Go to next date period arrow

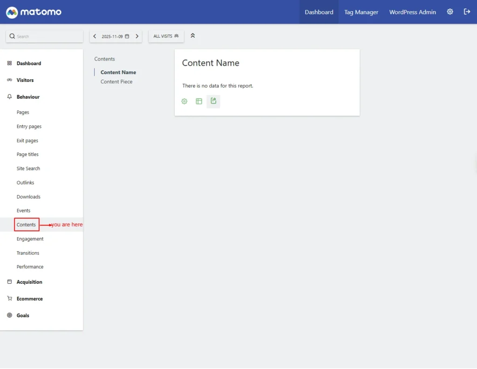pos(137,36)
